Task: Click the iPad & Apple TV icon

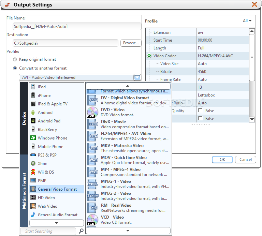Action: [33, 104]
